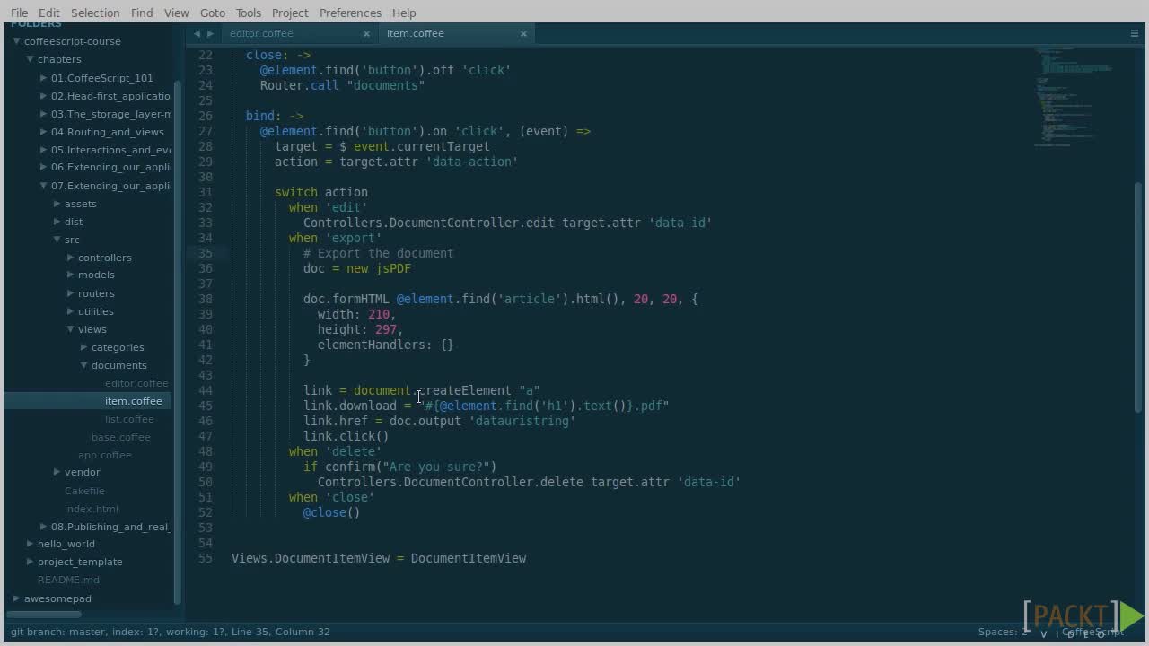Open the Goto menu
Screen dimensions: 1149x646
coord(212,13)
